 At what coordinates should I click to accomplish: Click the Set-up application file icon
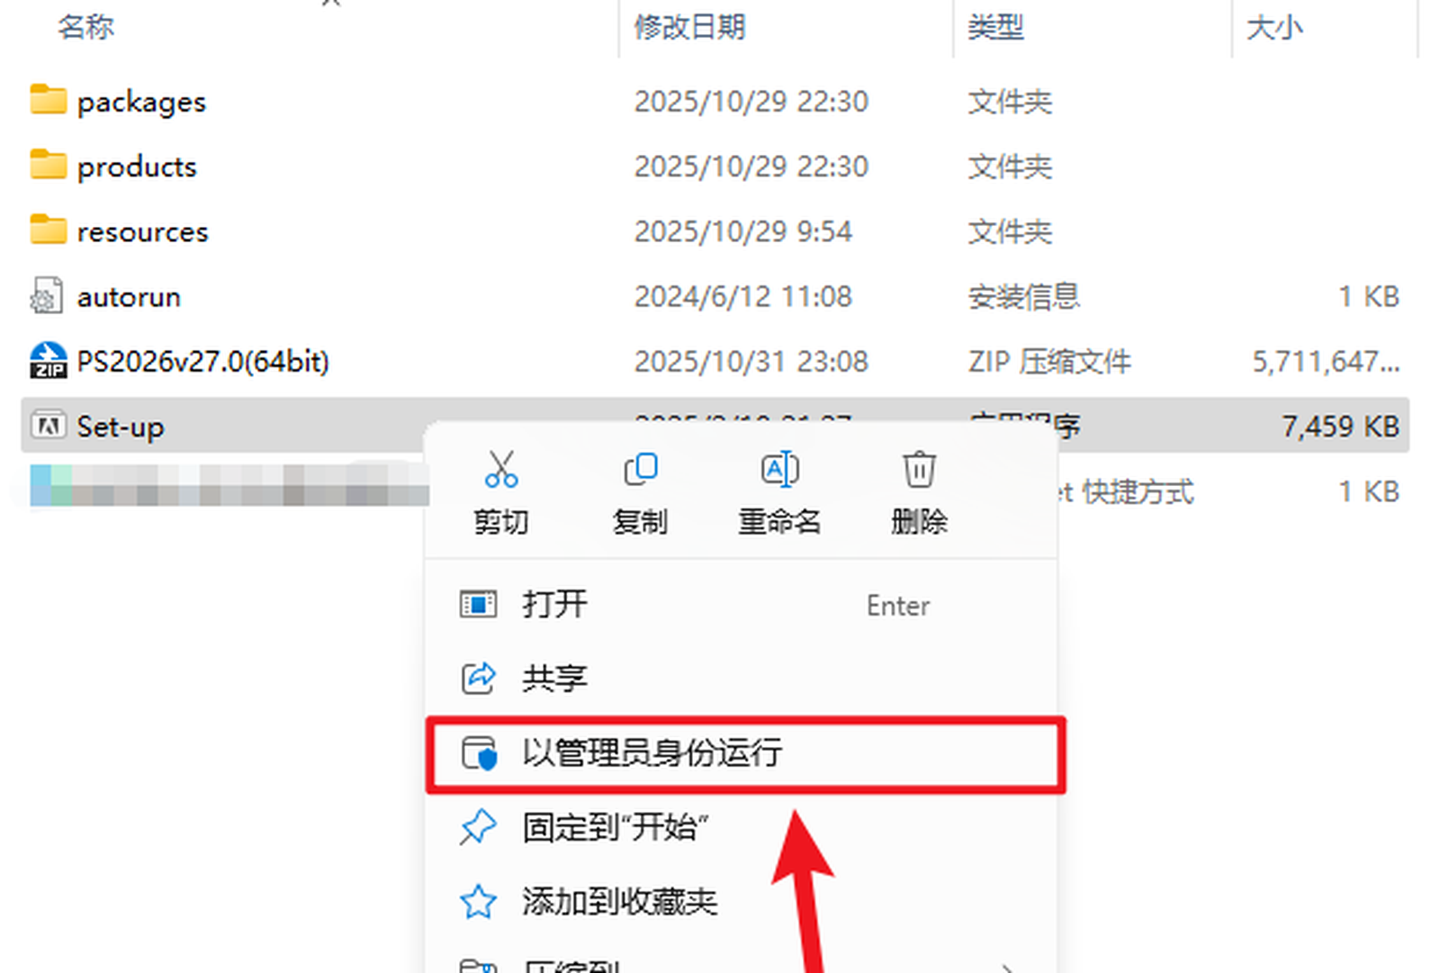(x=48, y=425)
